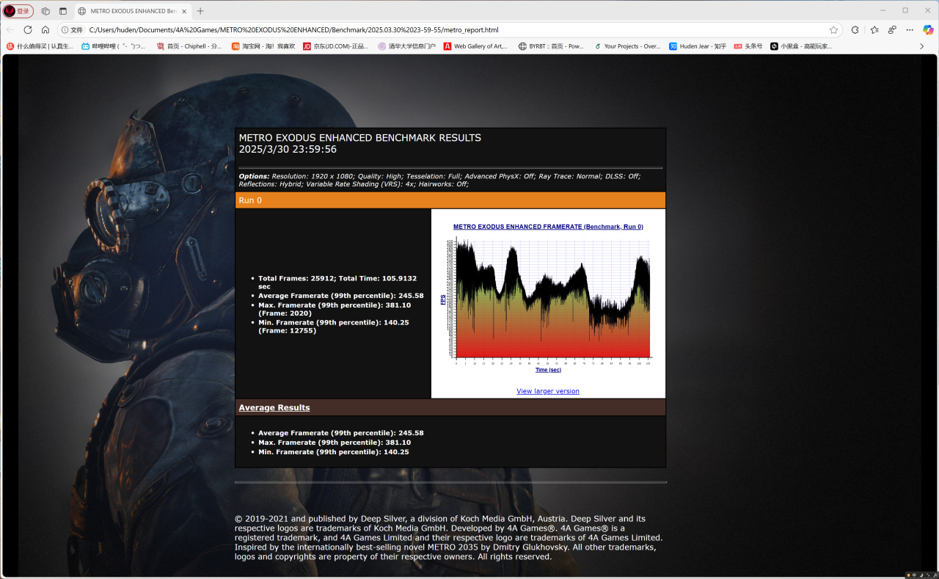The width and height of the screenshot is (939, 579).
Task: Open the Web Gallery of Art bookmark
Action: (x=475, y=46)
